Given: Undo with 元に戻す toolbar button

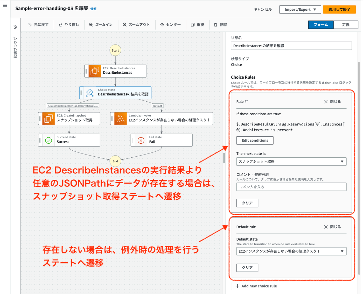Looking at the screenshot, I should coord(38,25).
